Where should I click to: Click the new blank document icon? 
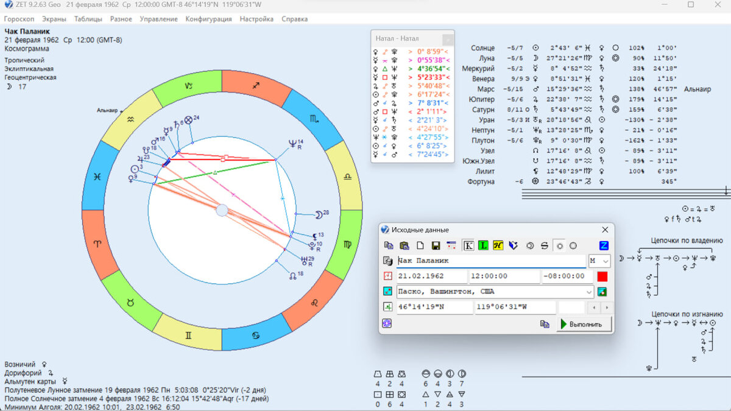coord(420,245)
